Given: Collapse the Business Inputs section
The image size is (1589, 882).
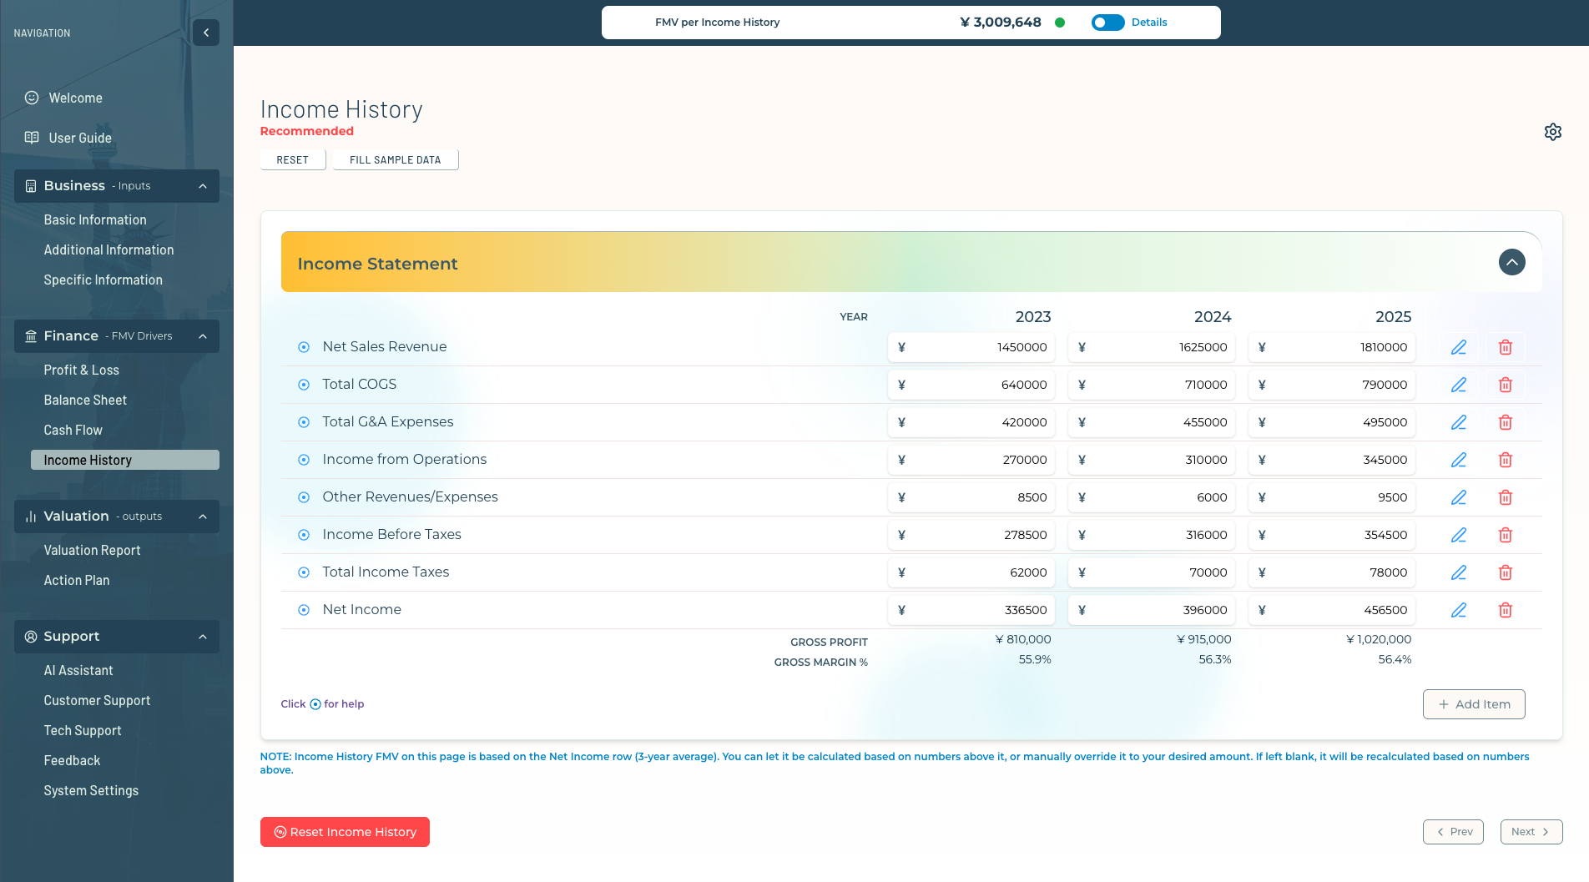Looking at the screenshot, I should coord(203,186).
